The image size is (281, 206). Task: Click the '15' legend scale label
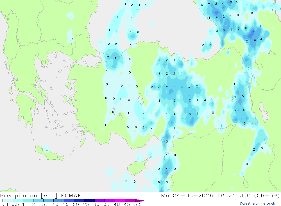click(65, 204)
